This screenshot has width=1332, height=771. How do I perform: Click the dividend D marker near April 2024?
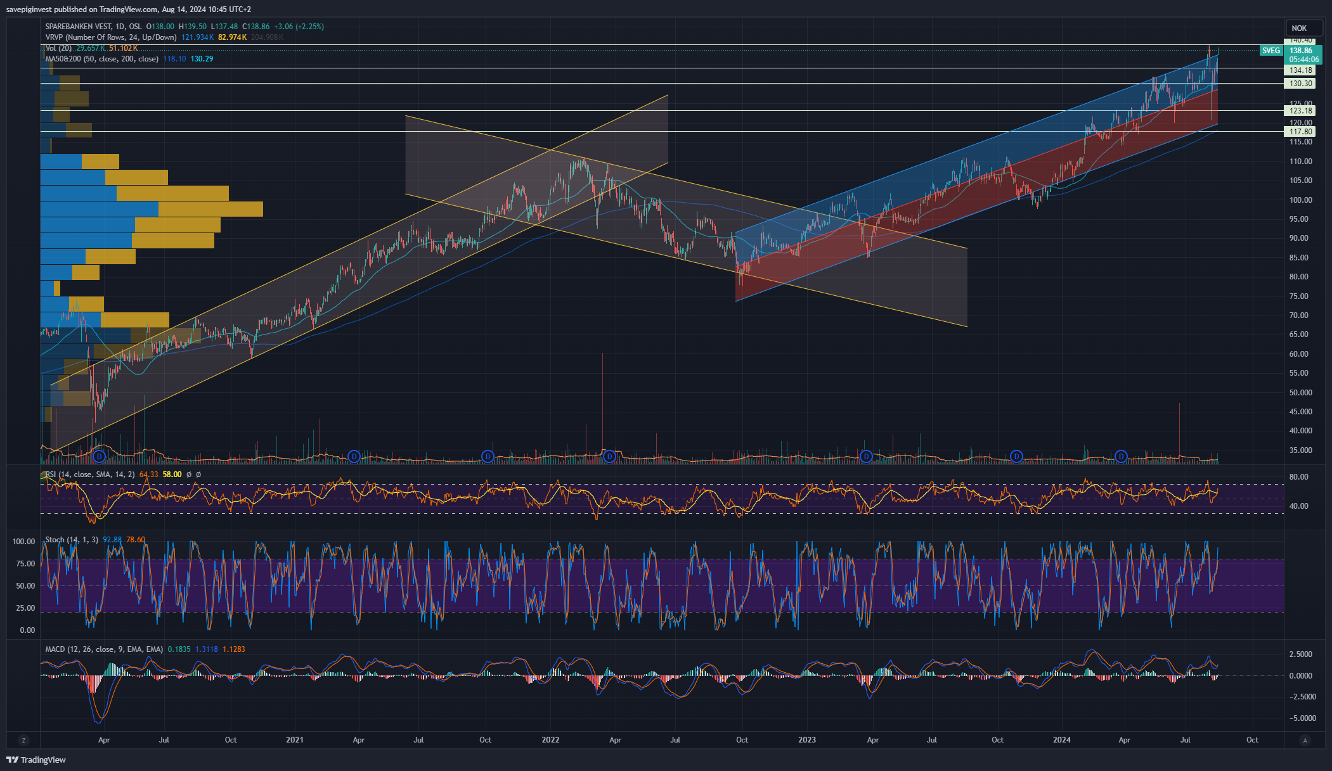tap(1121, 456)
